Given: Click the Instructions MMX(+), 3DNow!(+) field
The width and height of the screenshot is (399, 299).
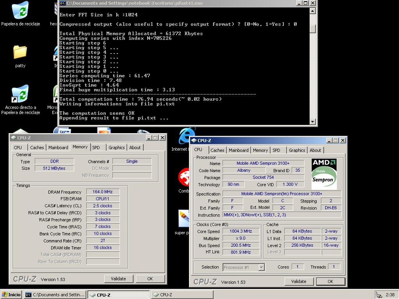Looking at the screenshot, I should 282,215.
